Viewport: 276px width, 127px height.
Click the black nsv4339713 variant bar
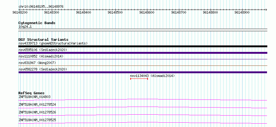coord(143,46)
